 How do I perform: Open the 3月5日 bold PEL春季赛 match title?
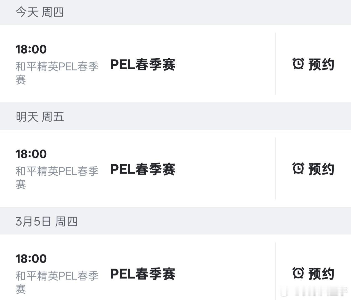tap(143, 274)
